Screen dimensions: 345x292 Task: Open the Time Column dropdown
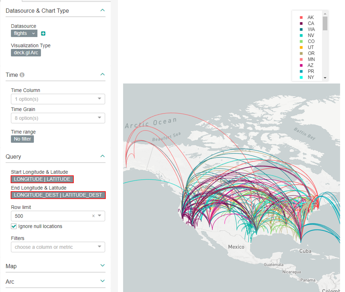pyautogui.click(x=58, y=99)
